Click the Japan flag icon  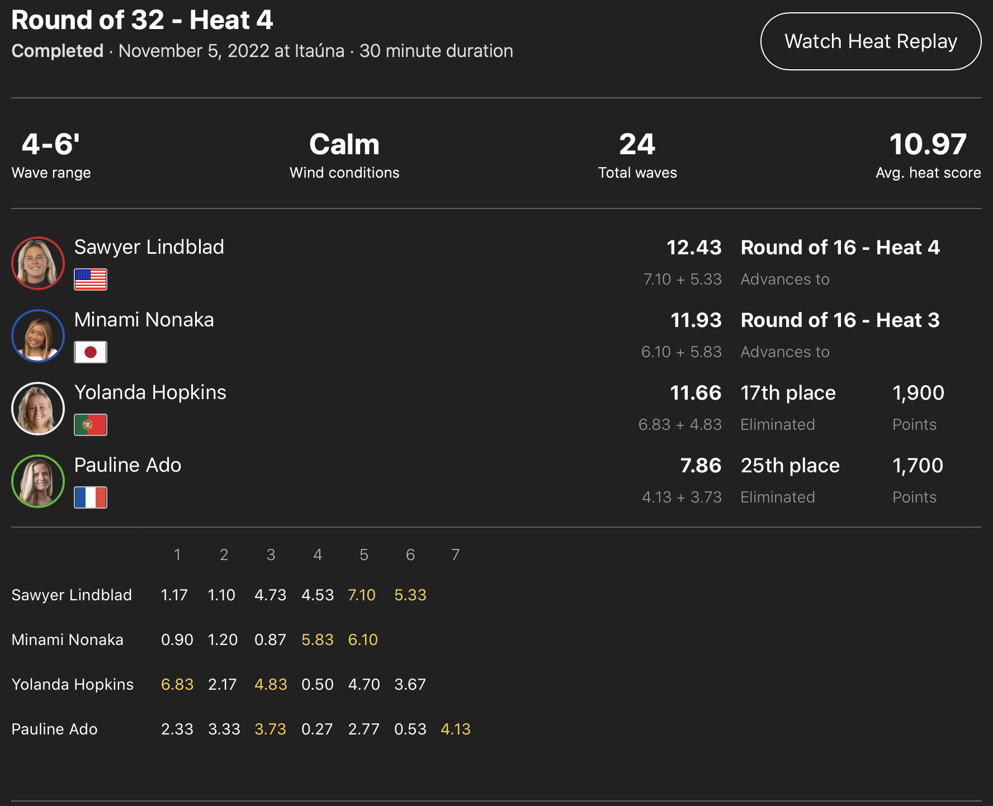[91, 352]
